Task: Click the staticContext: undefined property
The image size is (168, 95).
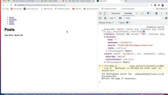Action: click(119, 59)
